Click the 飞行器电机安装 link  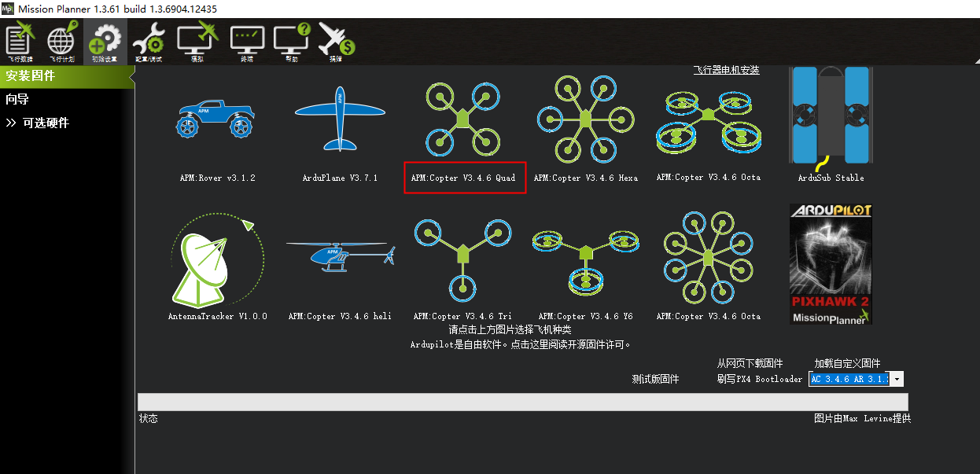click(726, 71)
